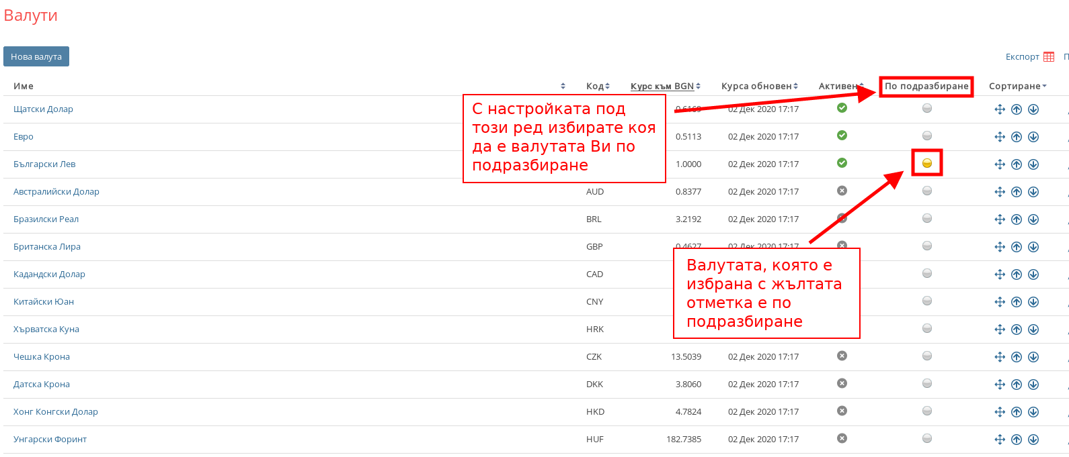Move Български Лев down with the down-arrow icon
The width and height of the screenshot is (1069, 457).
pyautogui.click(x=1033, y=164)
